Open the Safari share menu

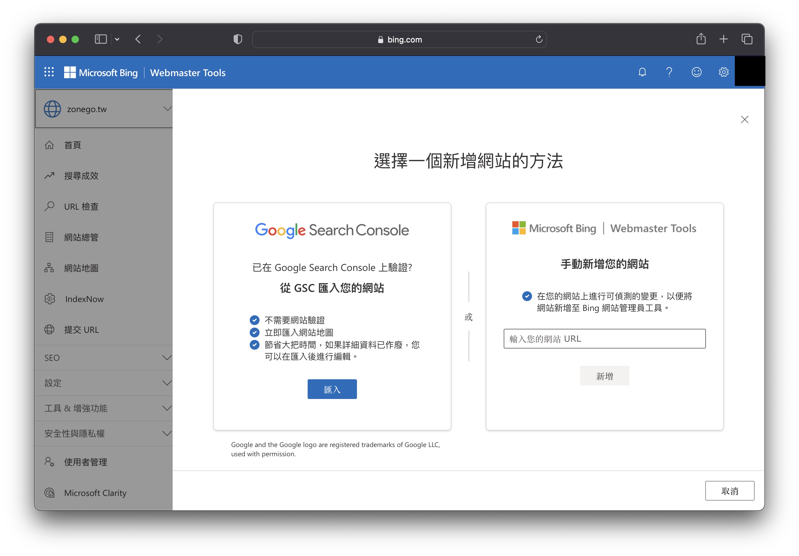(701, 38)
